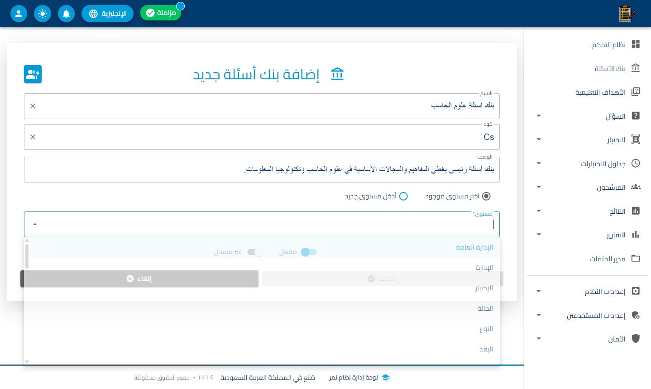Click the globe icon on language button

tap(93, 14)
